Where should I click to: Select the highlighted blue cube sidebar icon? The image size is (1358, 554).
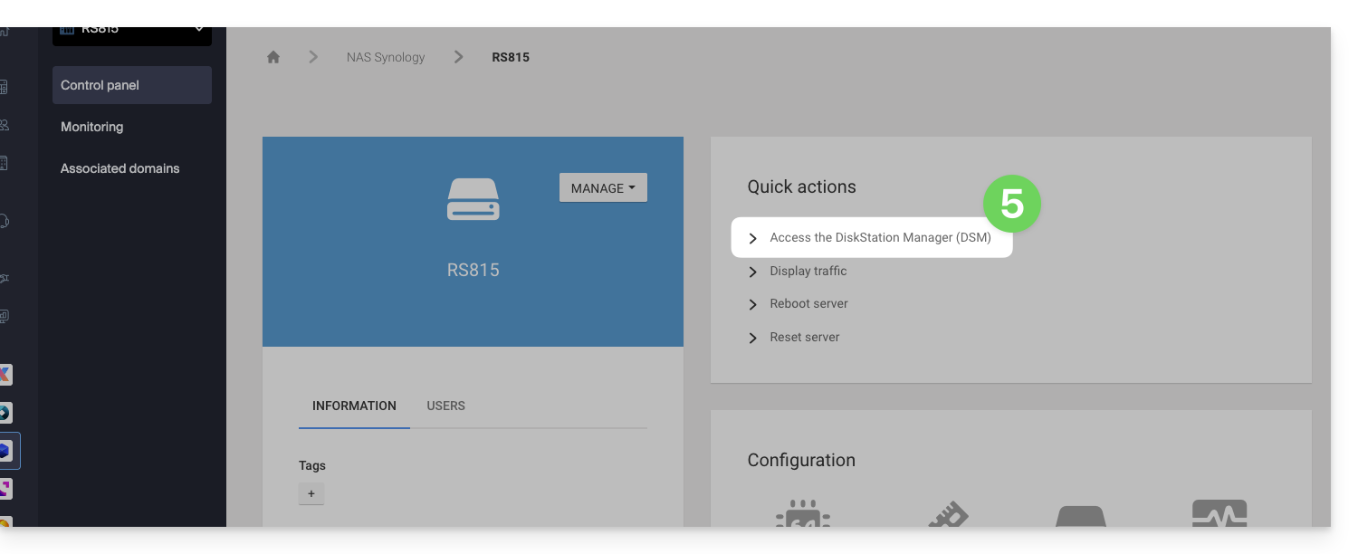[5, 451]
